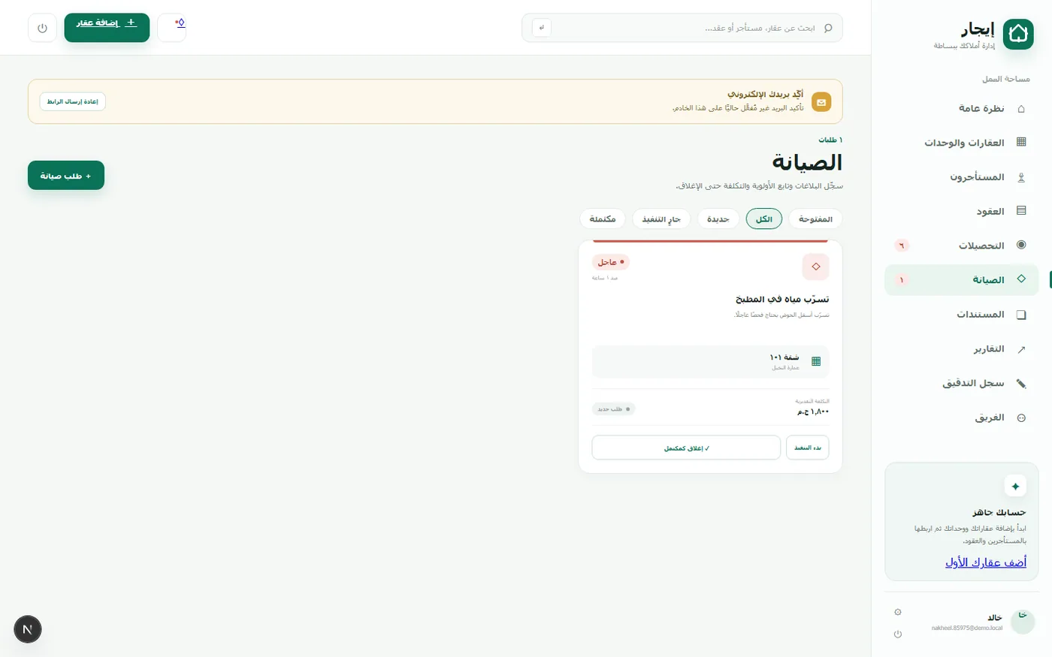Select the المفتوحة filter tab

pos(815,219)
